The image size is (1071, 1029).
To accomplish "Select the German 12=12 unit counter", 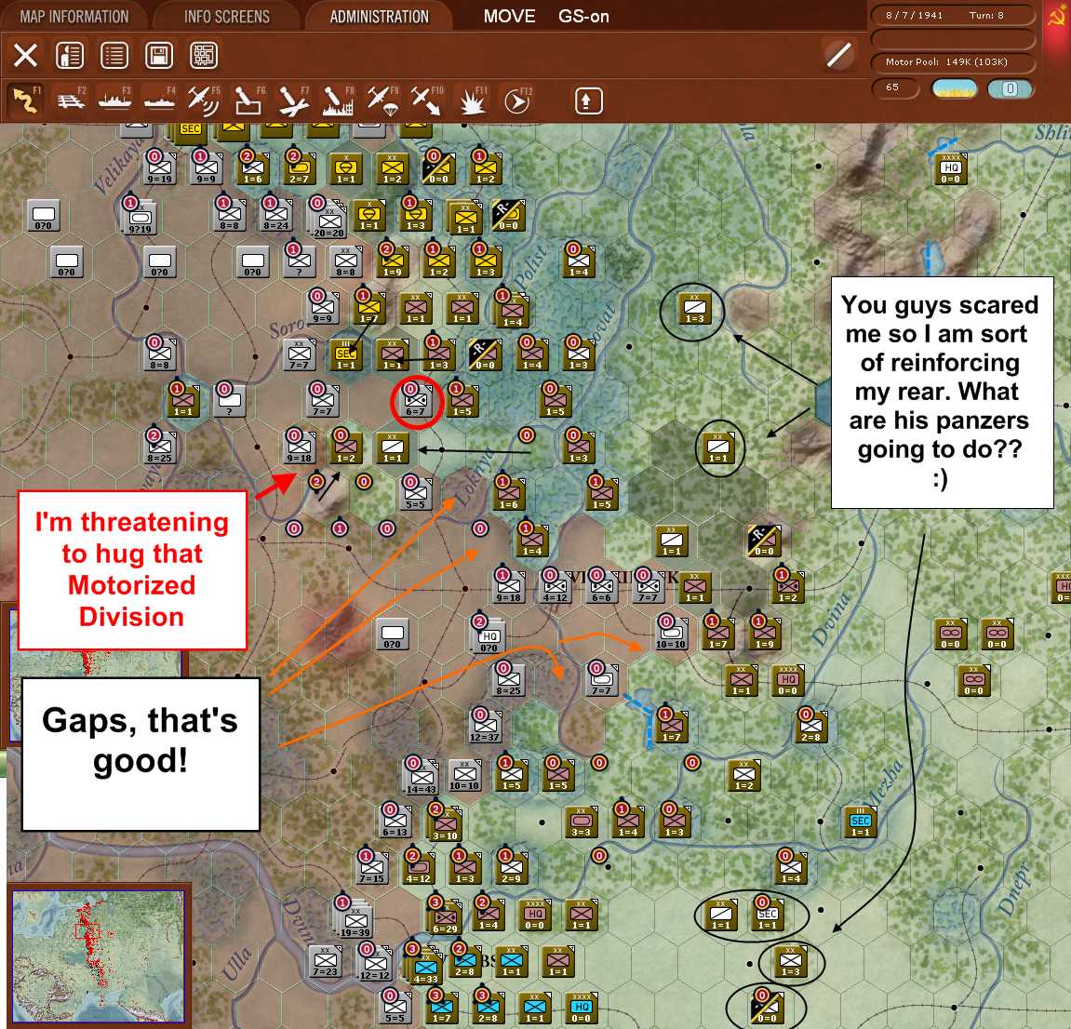I will (x=374, y=963).
